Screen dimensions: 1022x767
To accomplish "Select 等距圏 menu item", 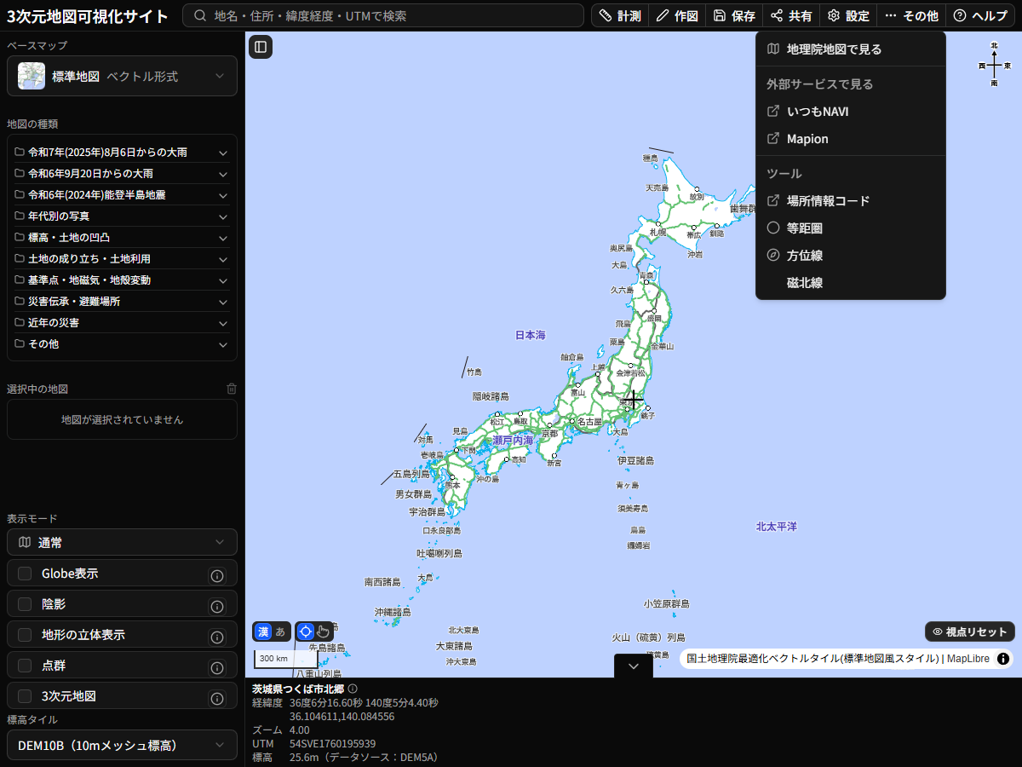I will 851,228.
